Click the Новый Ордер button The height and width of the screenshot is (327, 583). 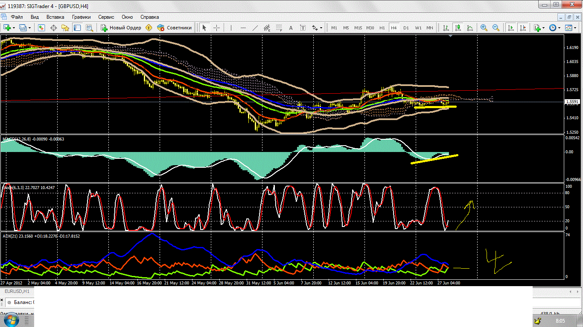(121, 28)
